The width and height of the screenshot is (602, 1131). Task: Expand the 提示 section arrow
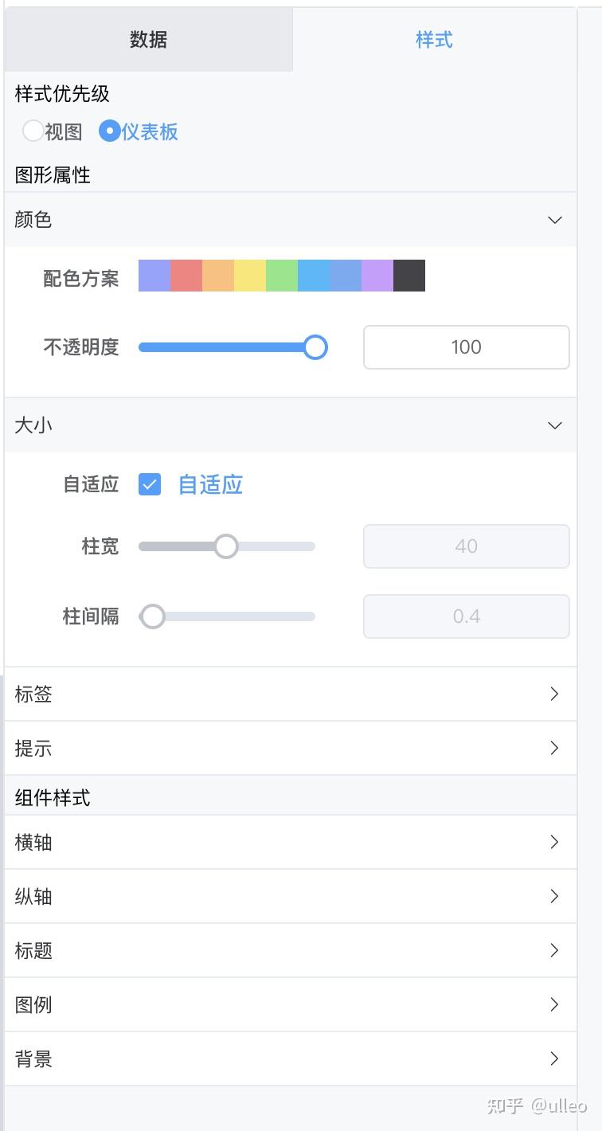point(555,748)
